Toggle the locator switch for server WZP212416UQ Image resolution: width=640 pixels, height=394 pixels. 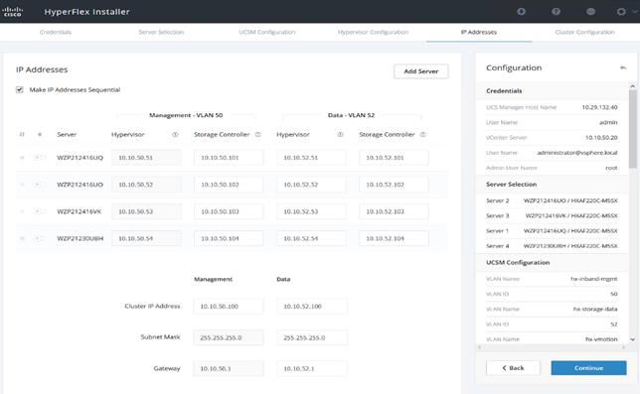pyautogui.click(x=40, y=157)
